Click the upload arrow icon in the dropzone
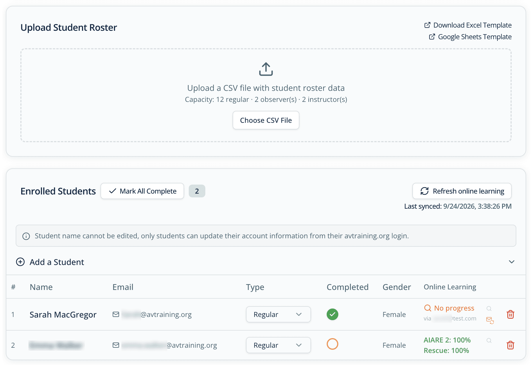The image size is (532, 366). click(266, 69)
